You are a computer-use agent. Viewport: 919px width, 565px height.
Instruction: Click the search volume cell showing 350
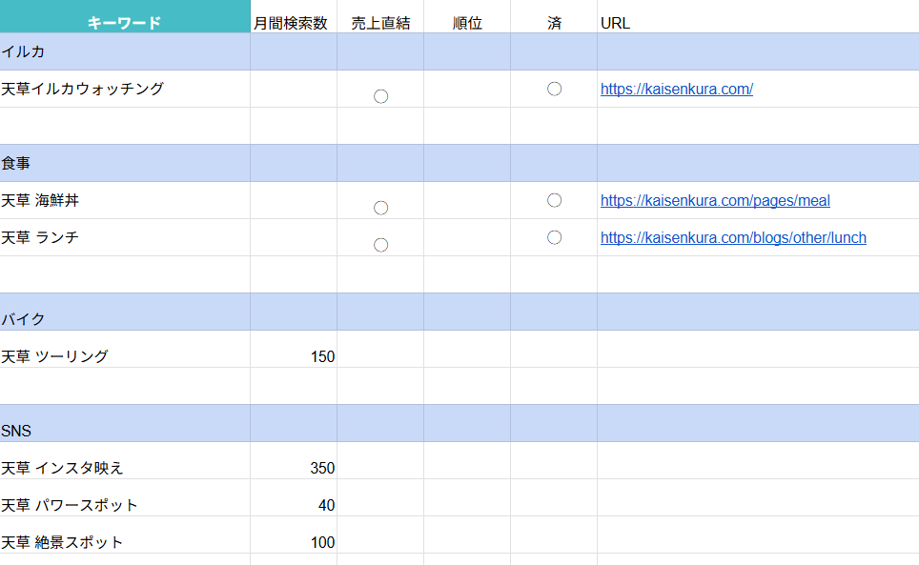[294, 468]
